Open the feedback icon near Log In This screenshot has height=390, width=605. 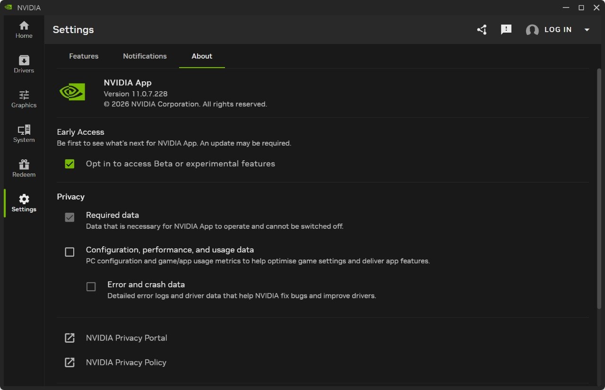pyautogui.click(x=506, y=29)
